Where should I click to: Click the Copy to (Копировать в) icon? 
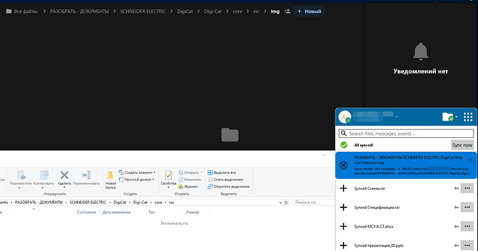[x=44, y=175]
